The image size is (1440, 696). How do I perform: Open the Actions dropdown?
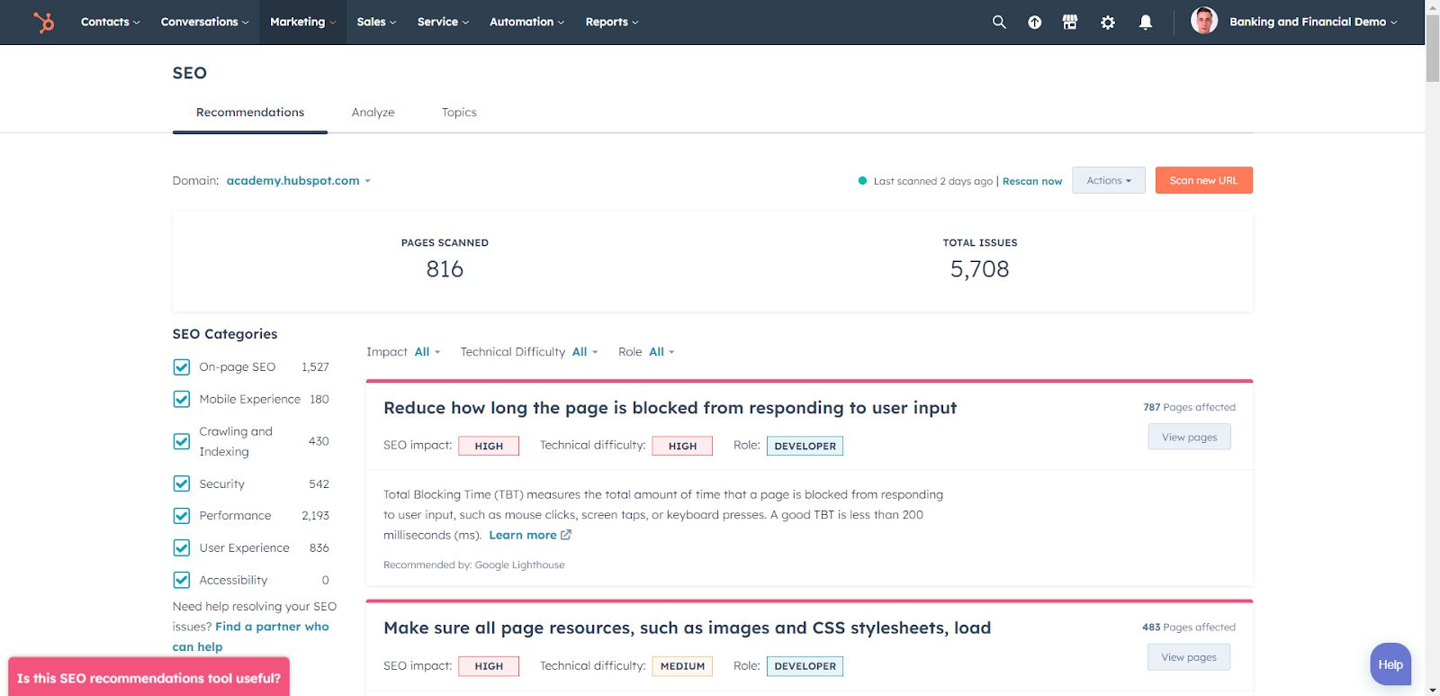click(x=1109, y=180)
